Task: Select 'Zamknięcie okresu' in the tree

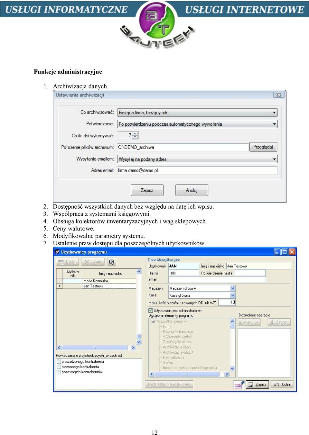Action: click(177, 342)
